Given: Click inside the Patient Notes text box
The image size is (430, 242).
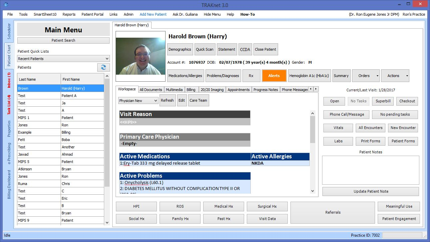Looking at the screenshot, I should 371,170.
